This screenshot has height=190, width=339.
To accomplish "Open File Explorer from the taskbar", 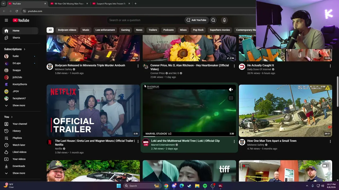I will (197, 186).
